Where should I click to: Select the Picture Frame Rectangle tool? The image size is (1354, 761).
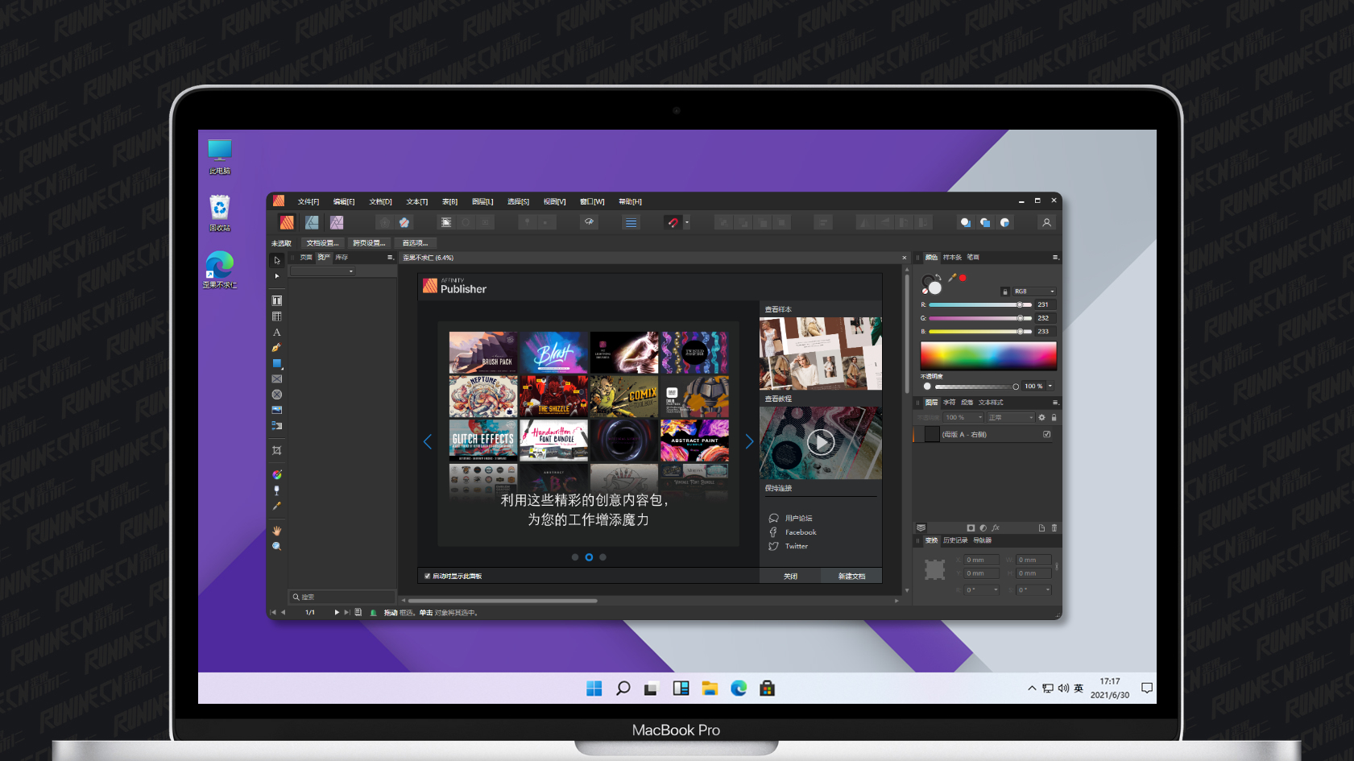(277, 378)
